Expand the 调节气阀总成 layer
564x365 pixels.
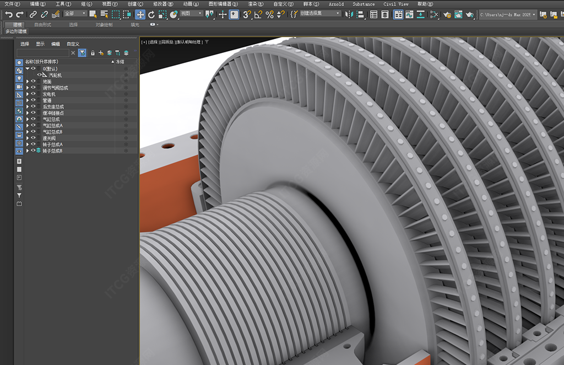pos(28,88)
